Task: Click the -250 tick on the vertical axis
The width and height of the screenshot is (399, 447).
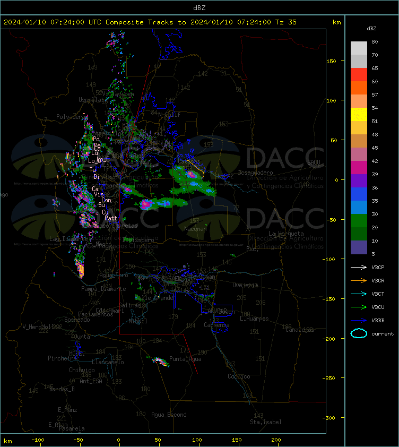Action: (x=329, y=378)
